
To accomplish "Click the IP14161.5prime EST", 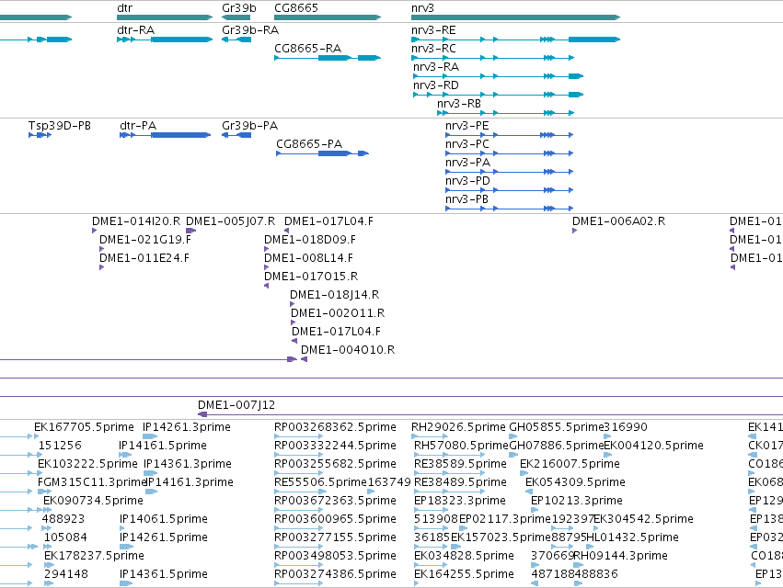I will tap(126, 455).
